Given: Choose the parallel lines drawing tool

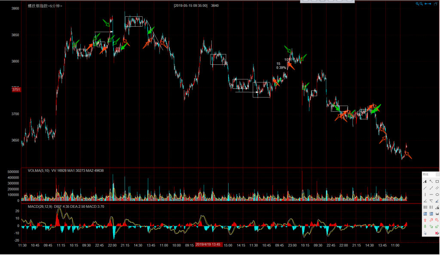Looking at the screenshot, I should tap(437, 188).
